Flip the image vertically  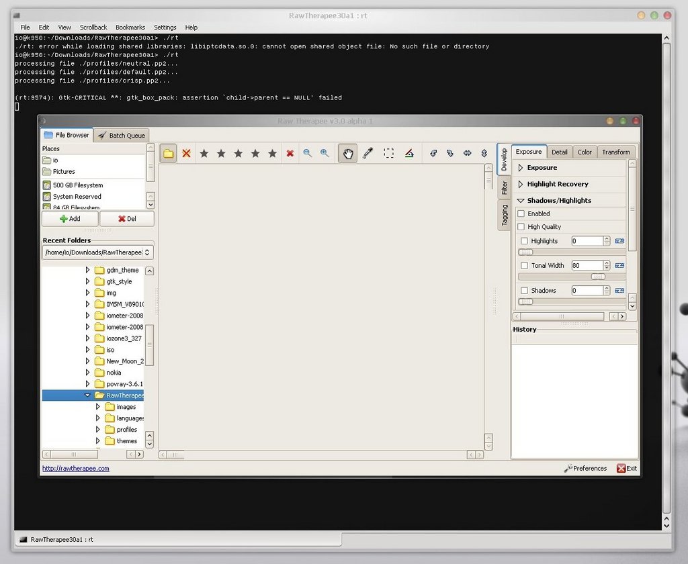pos(484,153)
